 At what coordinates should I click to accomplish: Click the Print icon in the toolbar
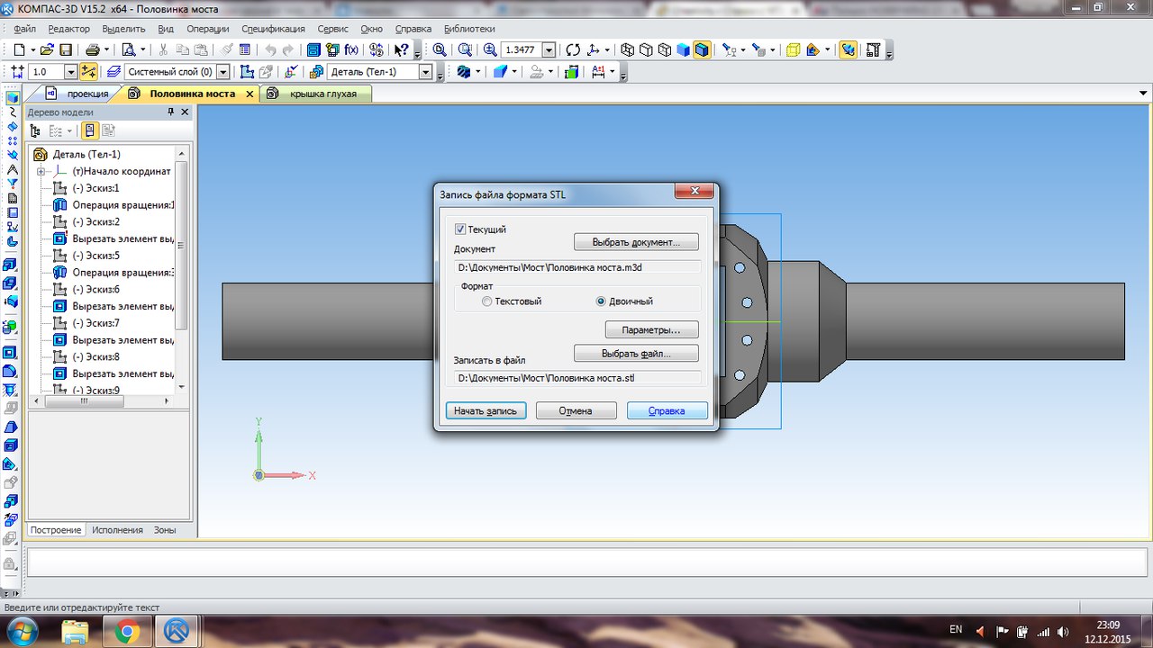(x=91, y=50)
